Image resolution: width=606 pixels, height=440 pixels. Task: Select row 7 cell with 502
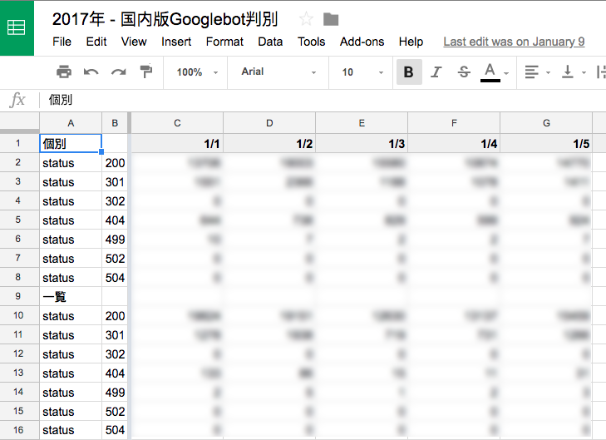[x=115, y=259]
